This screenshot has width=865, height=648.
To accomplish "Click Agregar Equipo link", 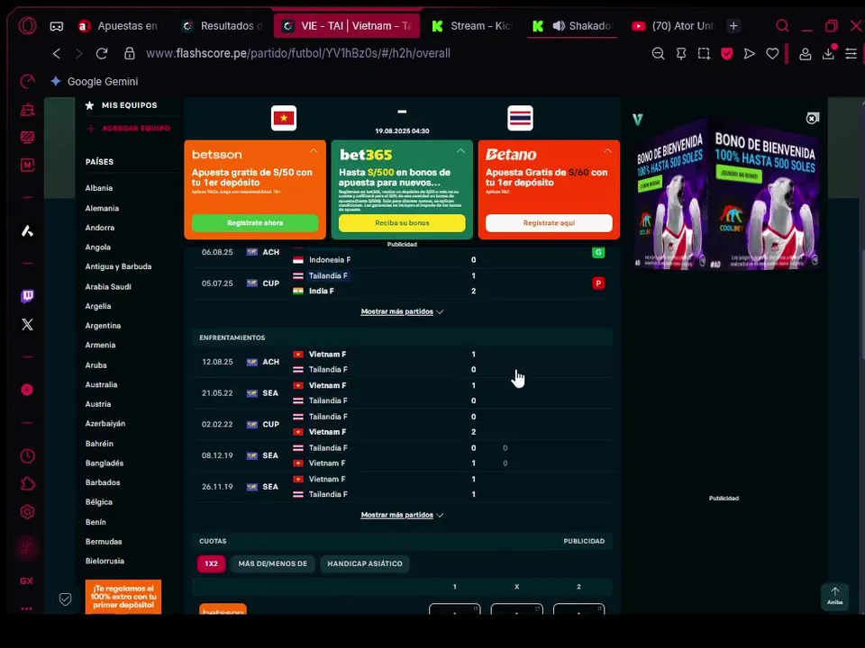I will (x=129, y=129).
